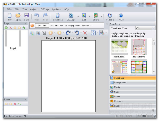The width and height of the screenshot is (159, 121).
Task: Dismiss the Get Pro notification bar
Action: click(x=107, y=24)
